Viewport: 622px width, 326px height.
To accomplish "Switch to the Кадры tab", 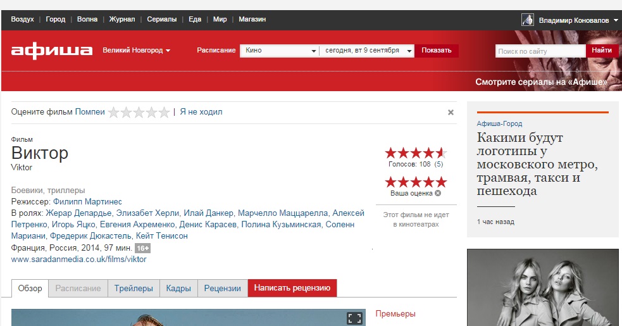I will [178, 288].
